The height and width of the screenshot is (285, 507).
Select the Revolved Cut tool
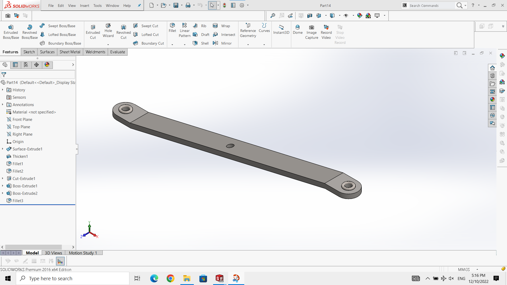(x=124, y=32)
